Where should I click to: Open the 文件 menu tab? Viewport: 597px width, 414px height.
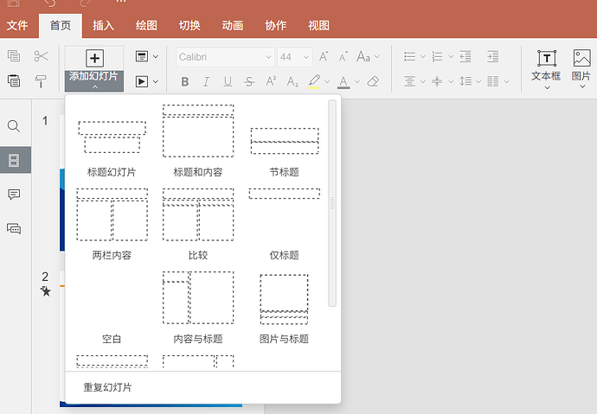point(17,25)
